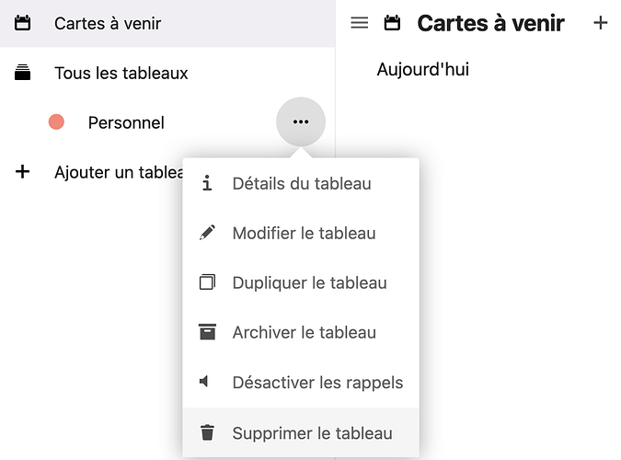Click Supprimer le tableau to delete board
The height and width of the screenshot is (460, 621).
312,432
